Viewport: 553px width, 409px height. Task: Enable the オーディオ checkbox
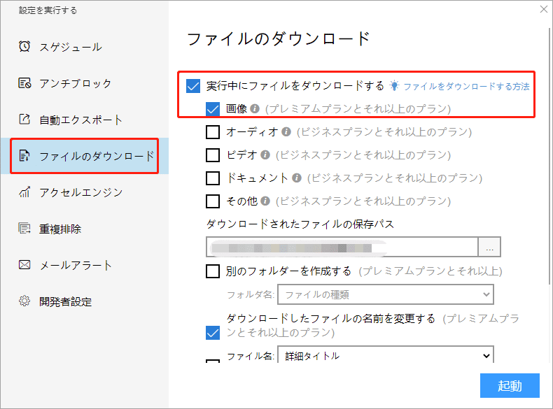(x=213, y=132)
